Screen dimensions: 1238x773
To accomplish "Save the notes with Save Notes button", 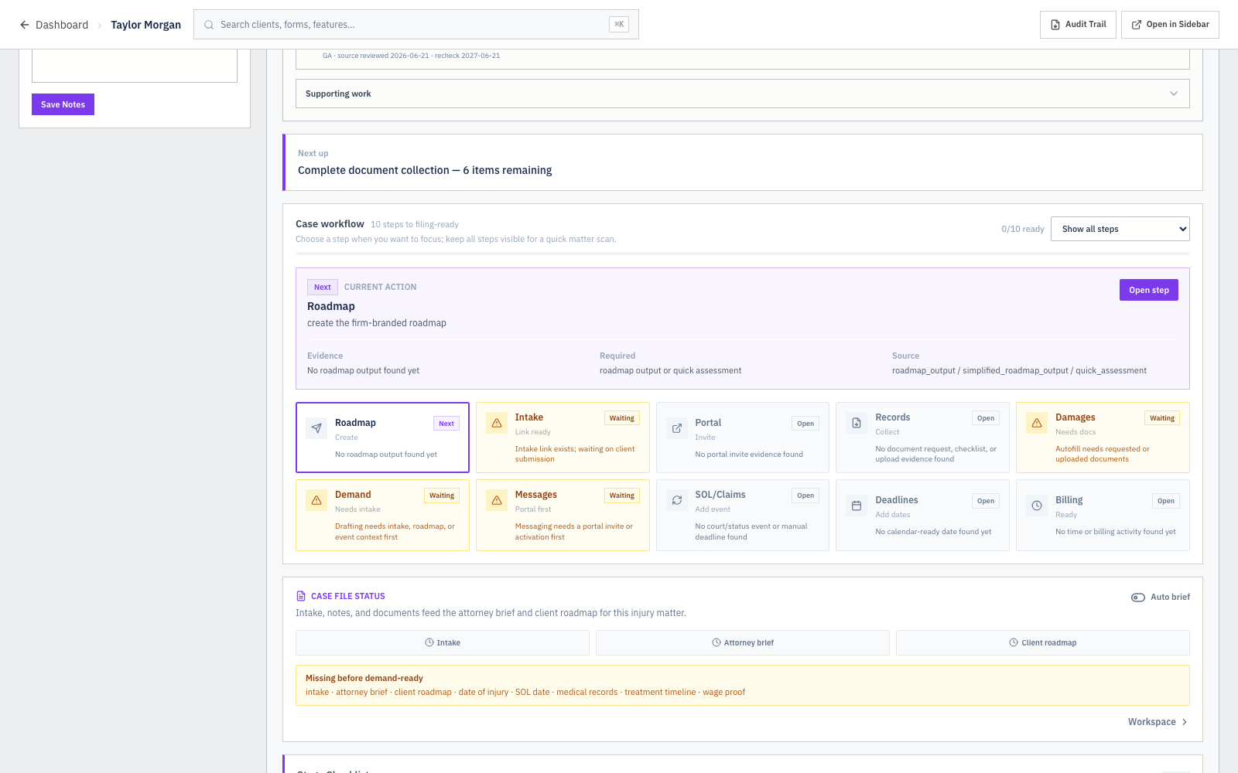I will tap(63, 104).
